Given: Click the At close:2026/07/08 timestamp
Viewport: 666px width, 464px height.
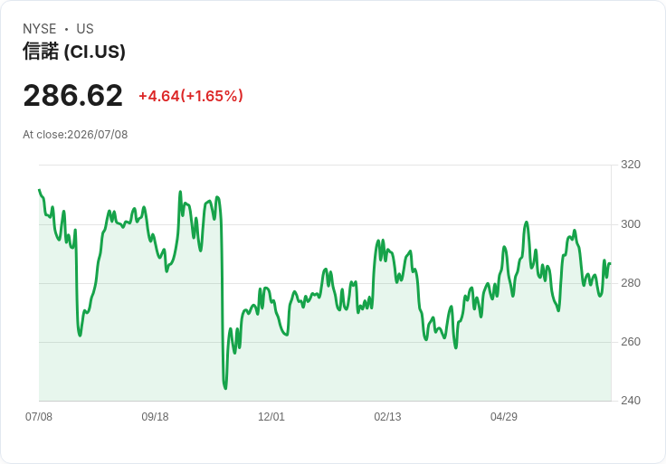Looking at the screenshot, I should tap(75, 135).
